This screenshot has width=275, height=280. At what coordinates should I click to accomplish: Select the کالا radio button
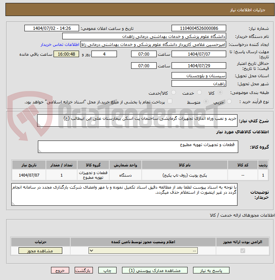coord(220,92)
